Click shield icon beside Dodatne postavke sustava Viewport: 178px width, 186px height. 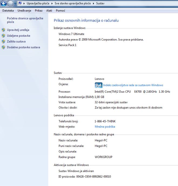coord(4,47)
